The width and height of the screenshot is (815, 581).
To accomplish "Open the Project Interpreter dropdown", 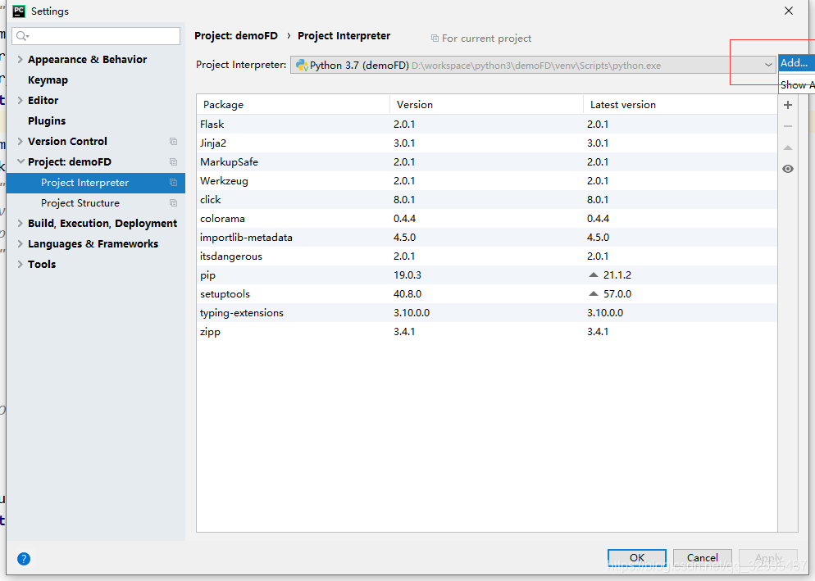I will click(x=767, y=65).
